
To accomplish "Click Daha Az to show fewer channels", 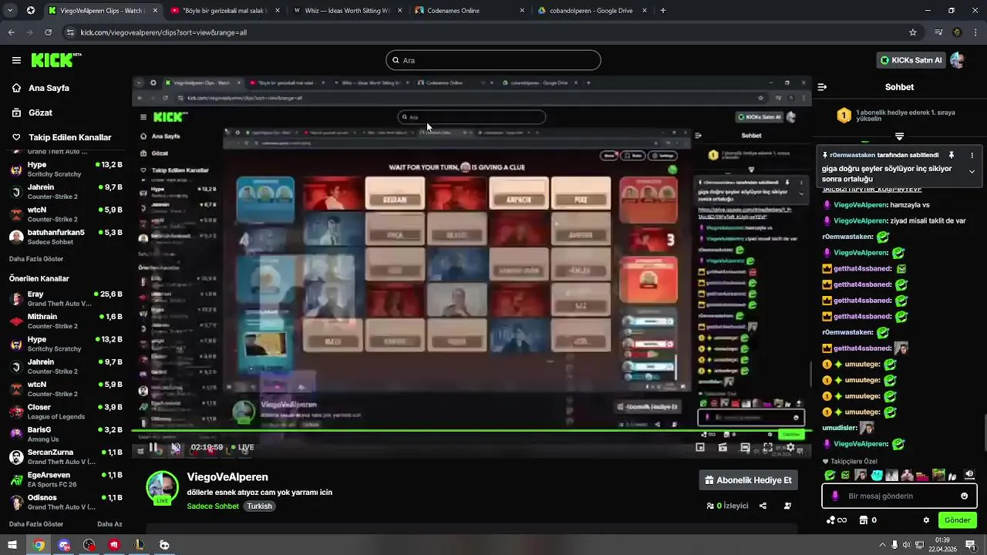I will (109, 524).
